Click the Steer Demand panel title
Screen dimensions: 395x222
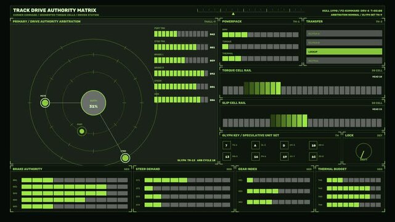coord(148,169)
